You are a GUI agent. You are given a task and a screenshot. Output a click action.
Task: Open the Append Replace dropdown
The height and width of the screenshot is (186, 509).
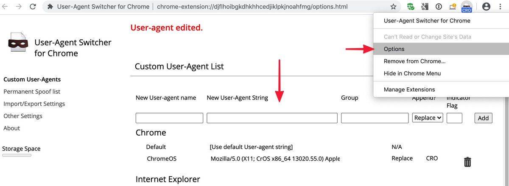[x=428, y=118]
